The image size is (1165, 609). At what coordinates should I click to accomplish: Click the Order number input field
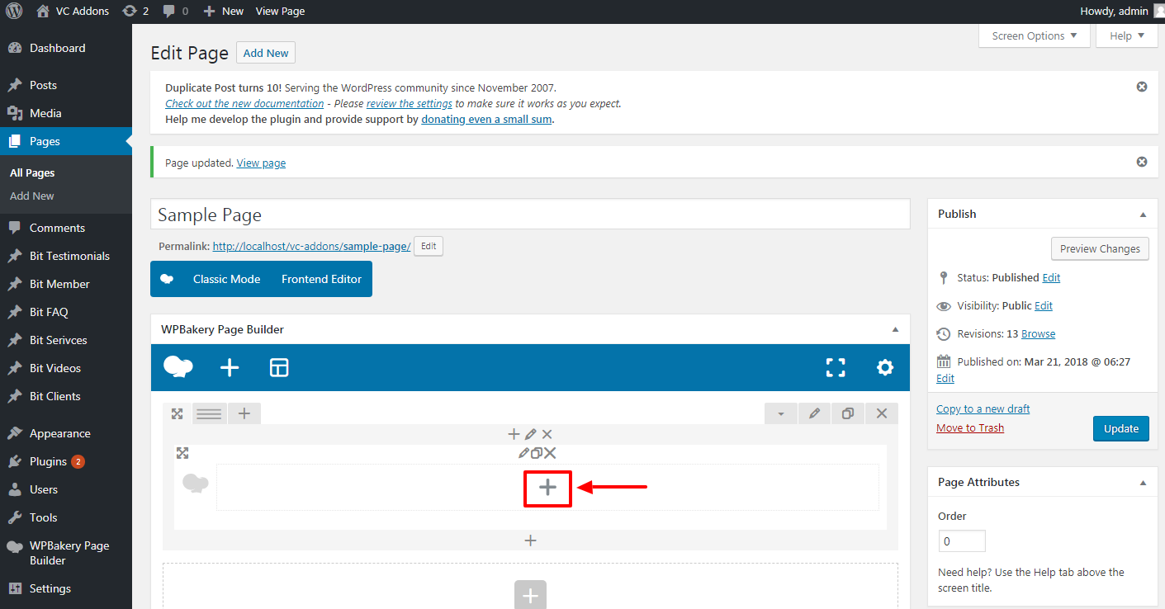(962, 541)
